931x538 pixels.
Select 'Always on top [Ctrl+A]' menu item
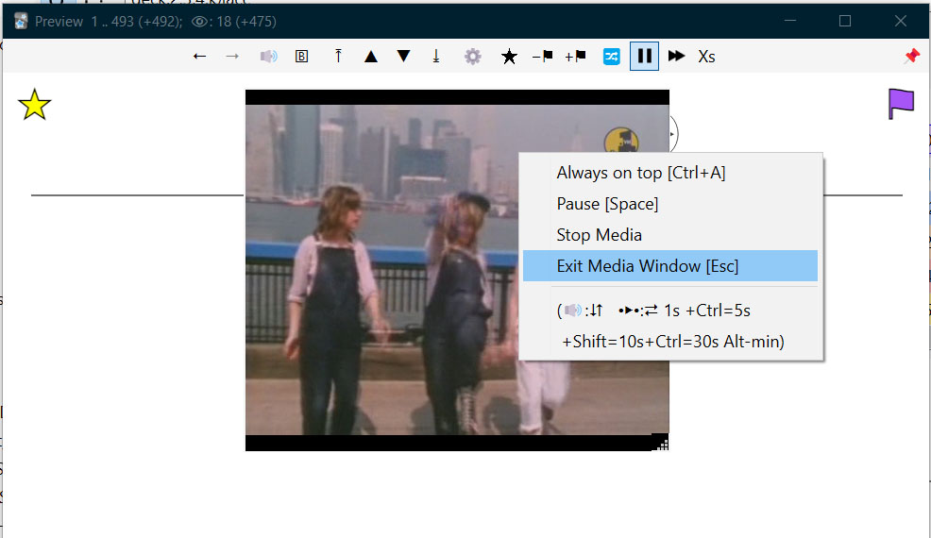[x=641, y=173]
